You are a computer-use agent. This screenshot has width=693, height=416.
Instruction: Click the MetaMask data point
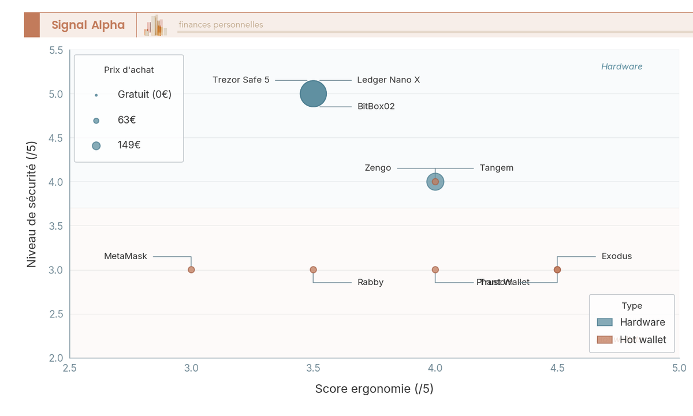191,269
